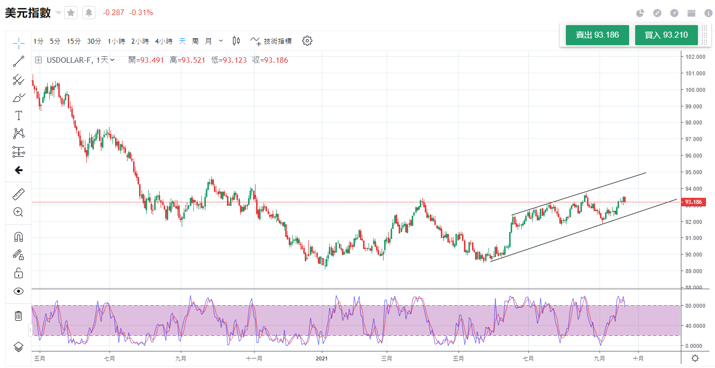The height and width of the screenshot is (368, 715).
Task: Click the zoom in magnifier tool
Action: [x=19, y=212]
